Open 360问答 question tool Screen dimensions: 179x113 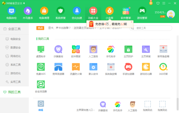(163, 69)
